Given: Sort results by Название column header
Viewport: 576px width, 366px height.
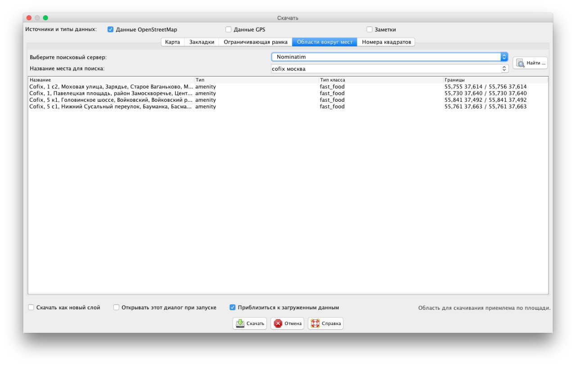Looking at the screenshot, I should [111, 80].
